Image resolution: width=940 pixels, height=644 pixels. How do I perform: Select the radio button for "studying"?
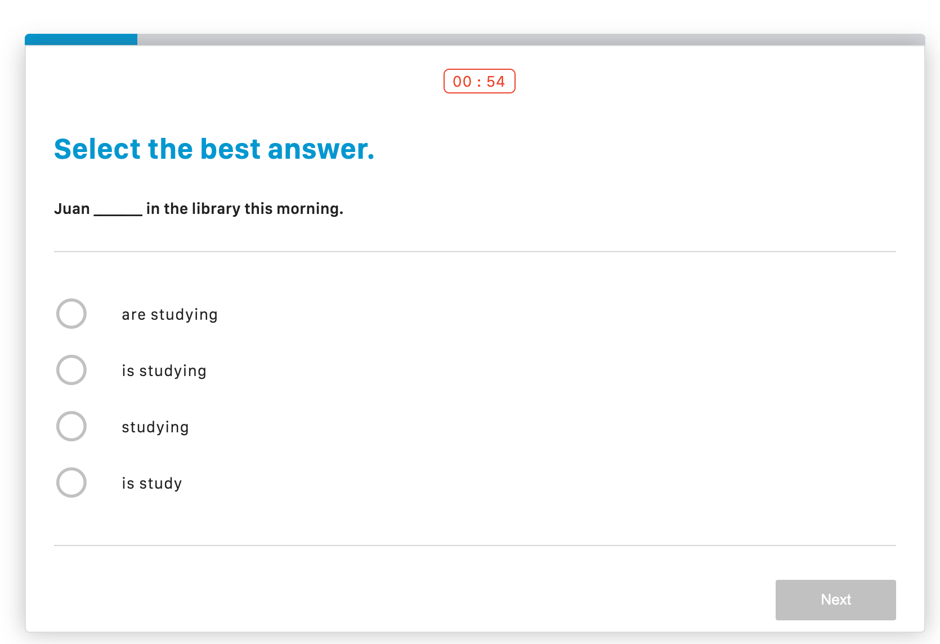(x=71, y=426)
